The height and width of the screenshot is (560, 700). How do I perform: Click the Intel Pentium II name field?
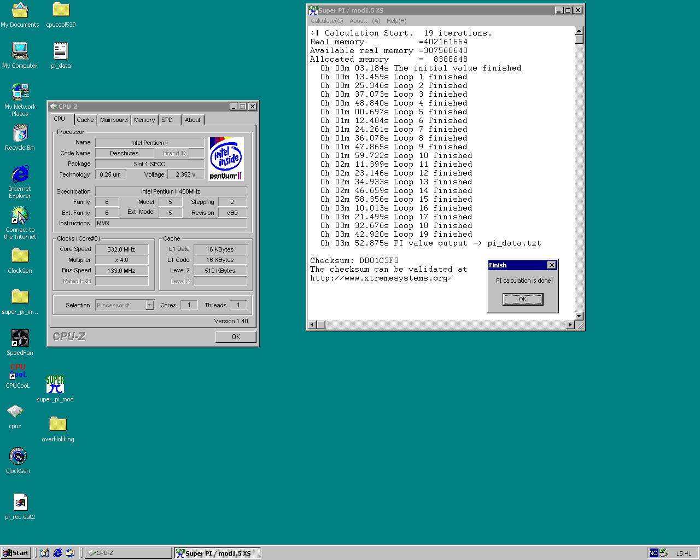[149, 143]
